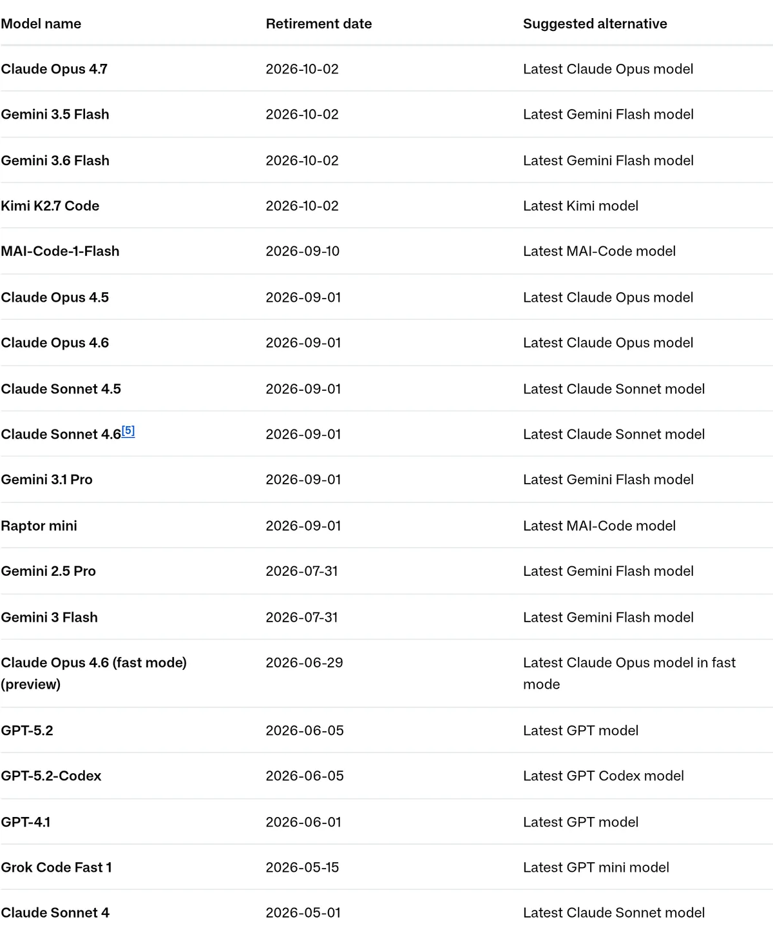Click the 'Grok Code Fast 1' model name
The image size is (773, 935).
pos(57,867)
